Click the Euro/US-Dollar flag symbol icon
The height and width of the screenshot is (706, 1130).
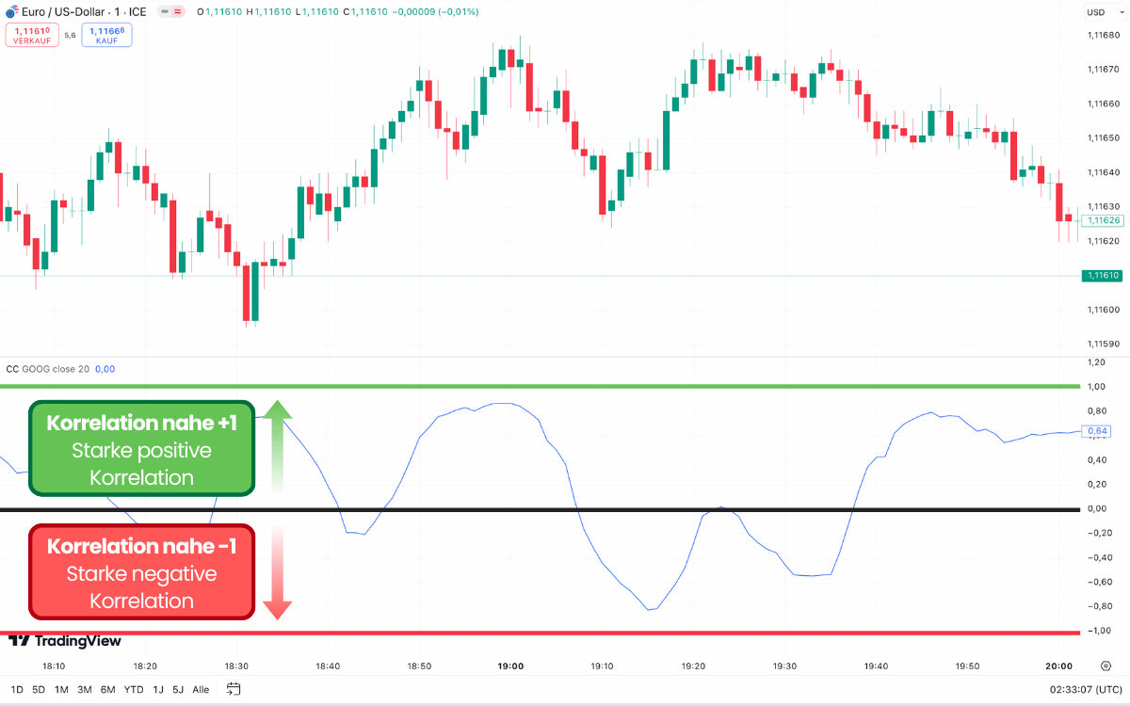point(11,12)
